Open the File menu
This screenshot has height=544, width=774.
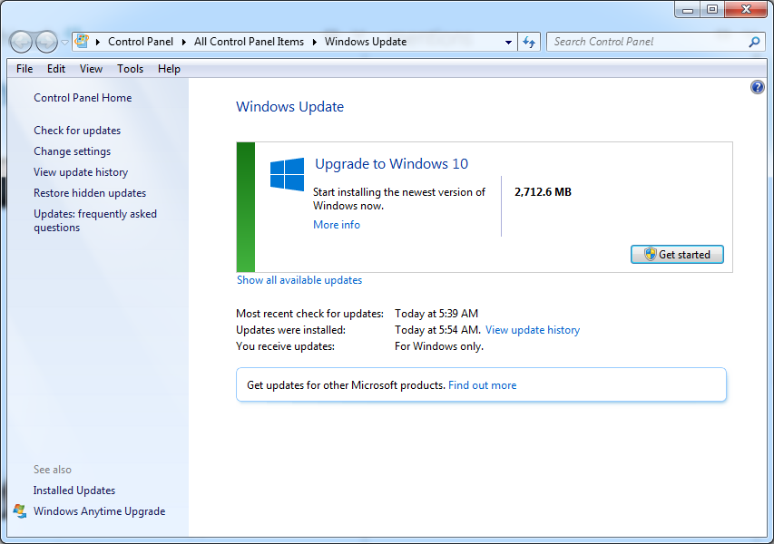(24, 69)
